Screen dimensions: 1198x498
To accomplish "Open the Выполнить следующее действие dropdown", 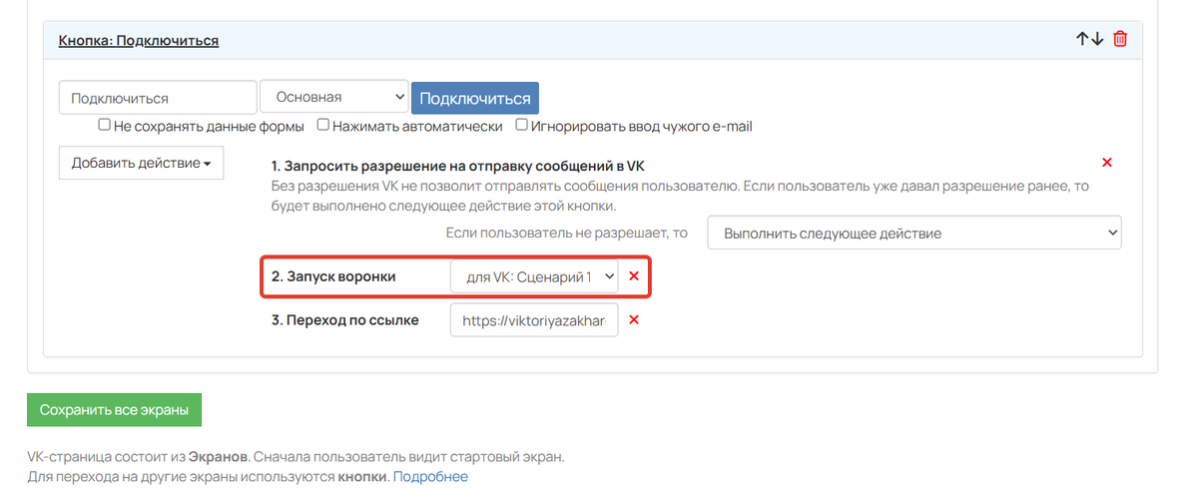I will (914, 233).
